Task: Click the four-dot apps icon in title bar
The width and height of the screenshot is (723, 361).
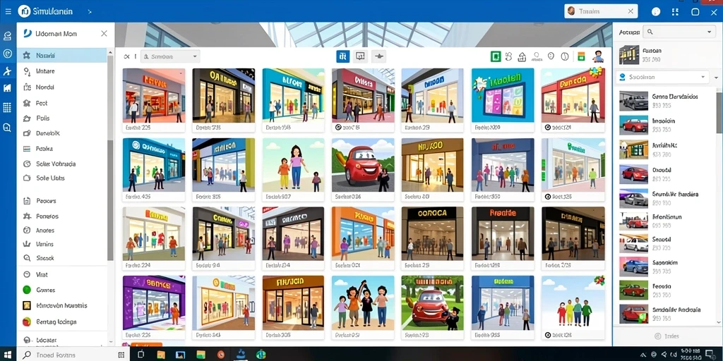Action: pyautogui.click(x=675, y=12)
